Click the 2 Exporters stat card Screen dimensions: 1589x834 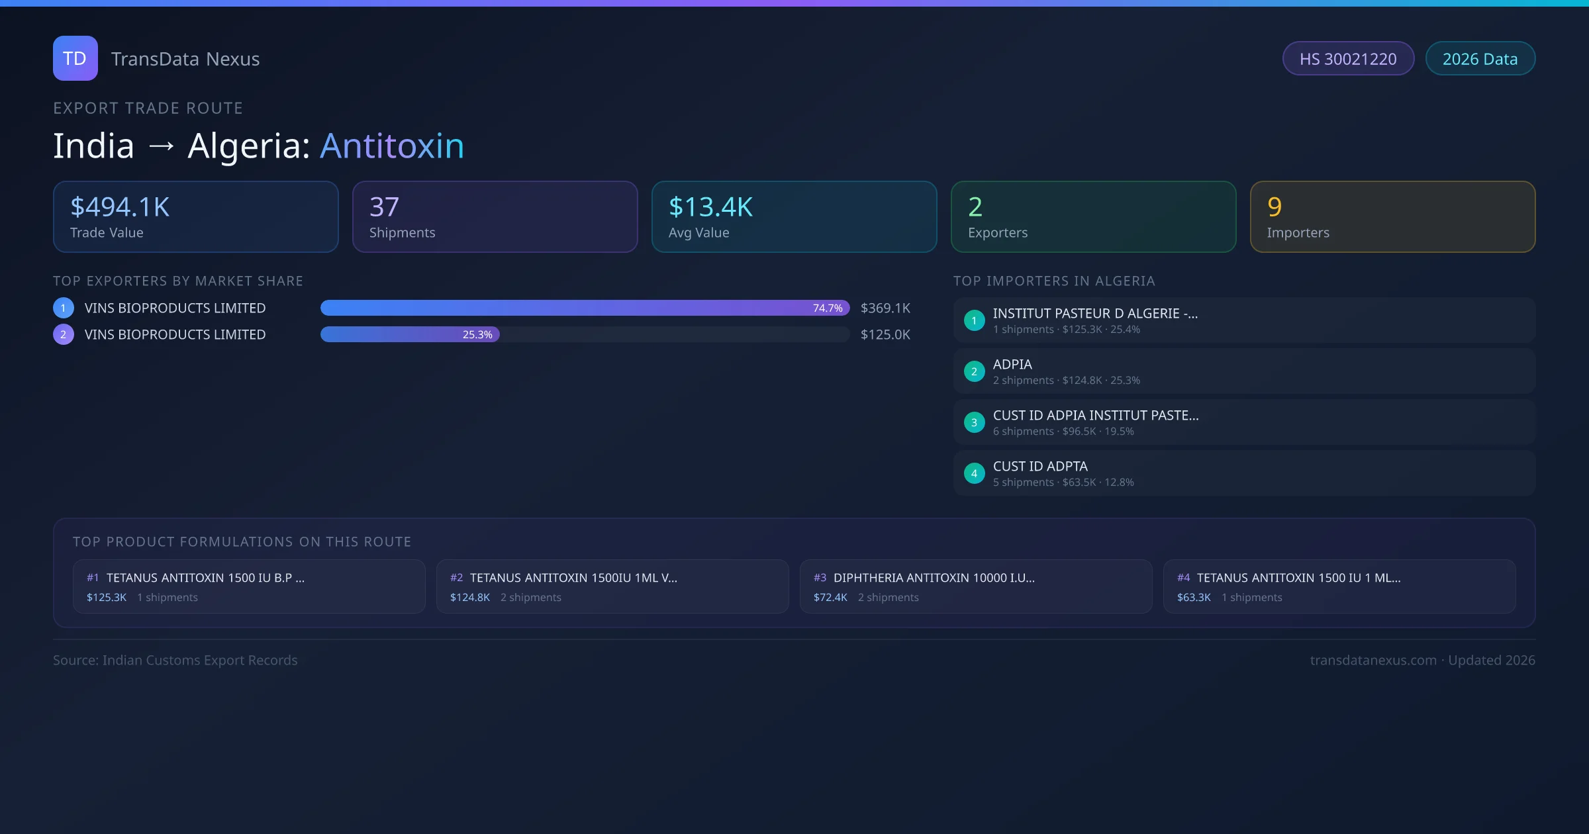(x=1093, y=217)
